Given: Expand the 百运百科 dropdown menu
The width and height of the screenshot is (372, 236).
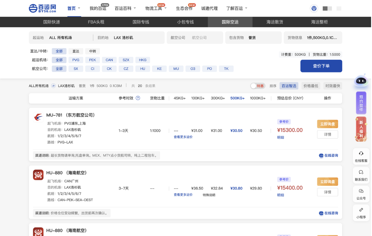Looking at the screenshot, I should click(125, 8).
